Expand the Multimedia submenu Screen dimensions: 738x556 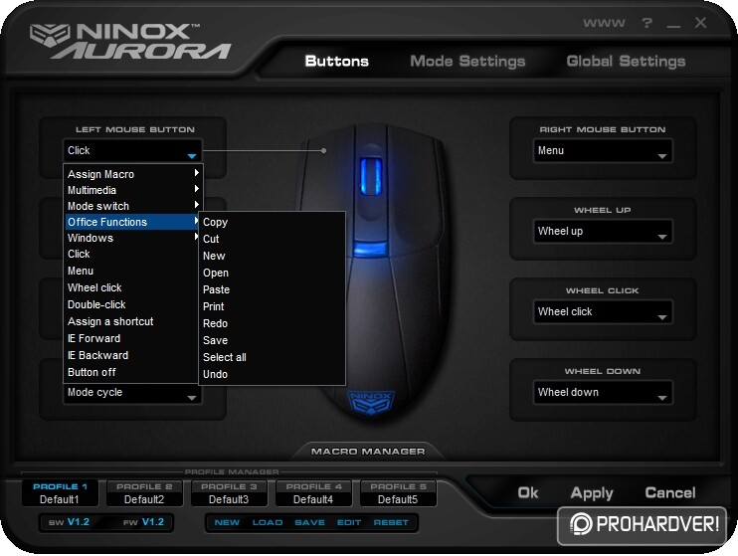pyautogui.click(x=132, y=190)
